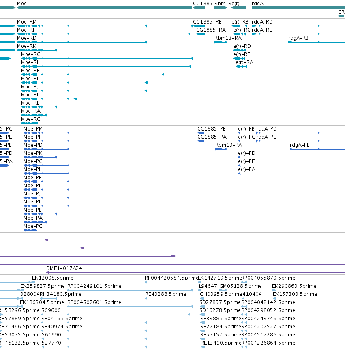
Task: Select the Rbm13-PA protein label
Action: pos(229,145)
